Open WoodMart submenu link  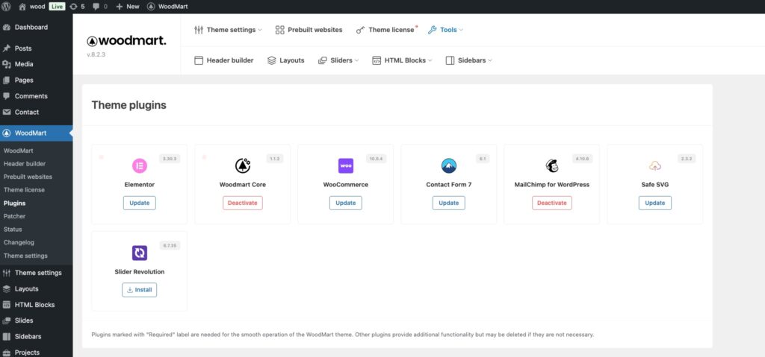19,151
